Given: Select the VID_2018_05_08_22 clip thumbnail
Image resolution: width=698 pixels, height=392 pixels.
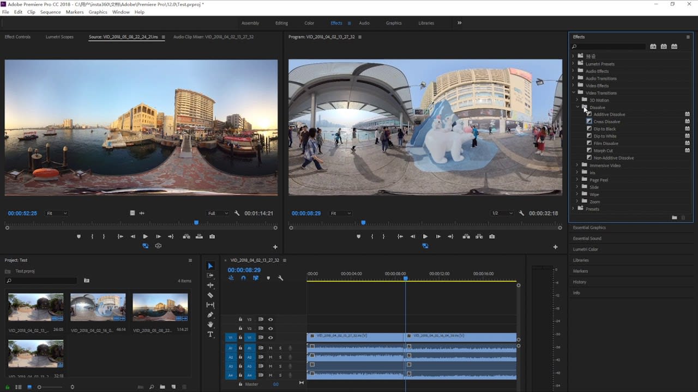Looking at the screenshot, I should tap(160, 306).
